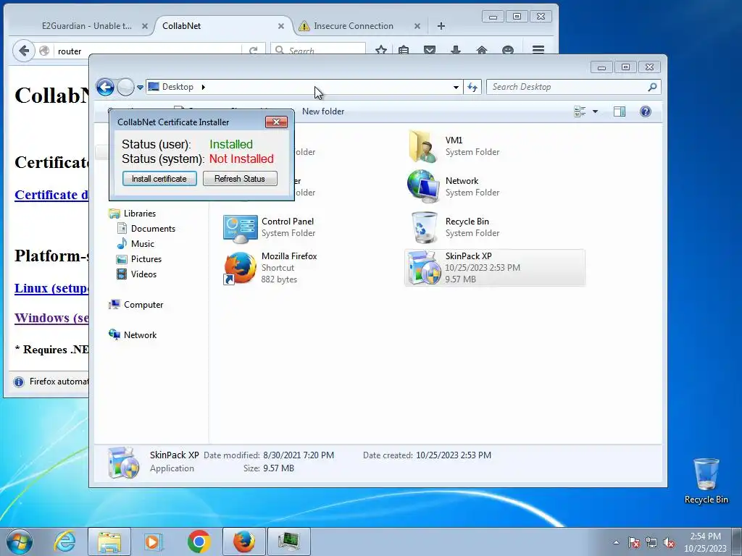742x556 pixels.
Task: Open Firefox bookmarks list icon
Action: coord(404,50)
